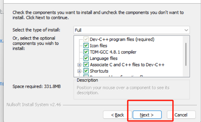Click the greyed Dev-C++ program files checkbox
Screen dimensions: 201x122
click(86, 39)
